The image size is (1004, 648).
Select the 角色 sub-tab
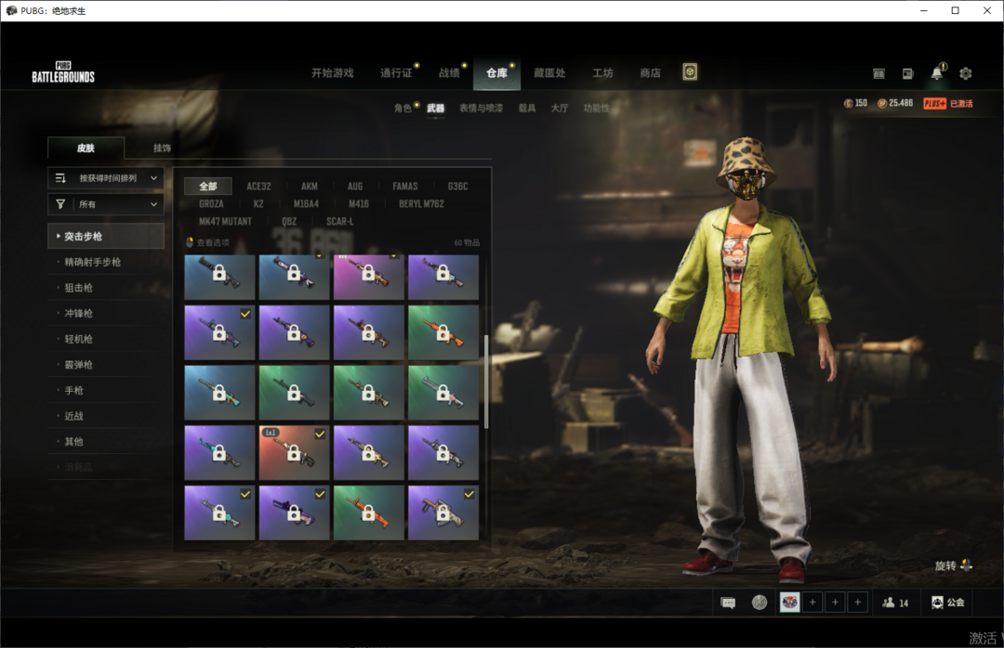point(403,108)
